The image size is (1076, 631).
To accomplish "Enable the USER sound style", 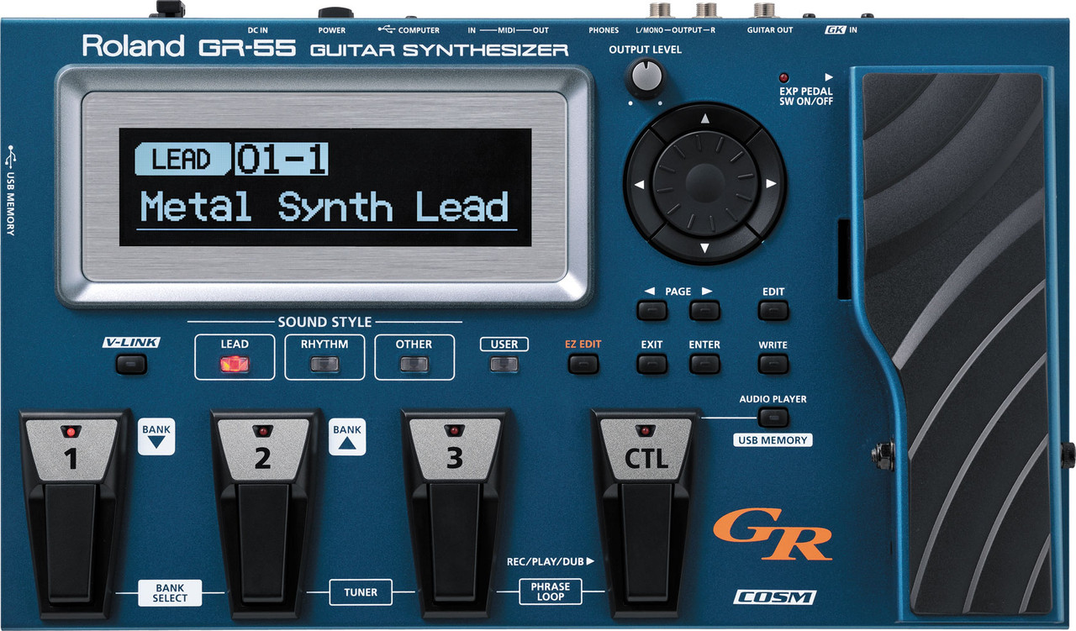I will (503, 362).
